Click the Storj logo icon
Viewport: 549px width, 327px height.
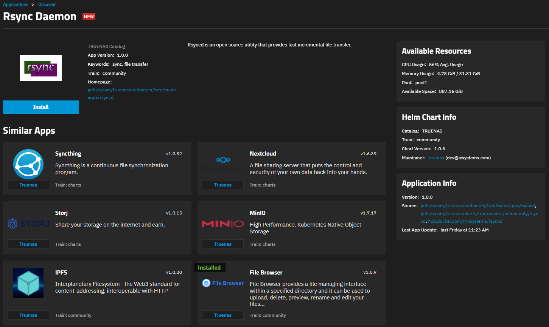(x=28, y=224)
